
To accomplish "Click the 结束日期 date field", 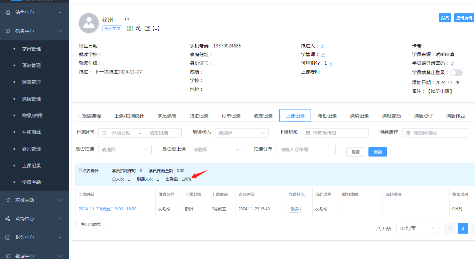I will pos(159,133).
